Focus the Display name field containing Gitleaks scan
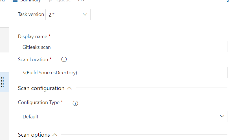Viewport: 235px width, 140px height. [x=123, y=47]
